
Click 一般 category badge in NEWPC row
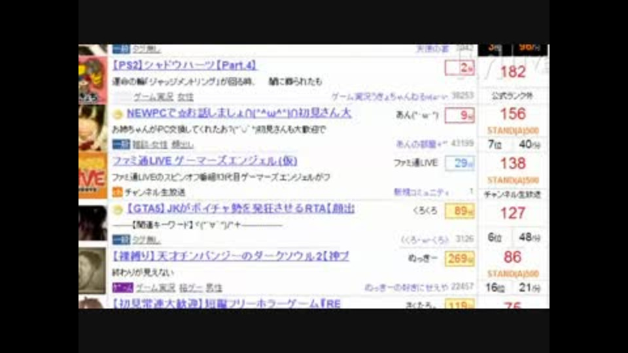pyautogui.click(x=121, y=144)
